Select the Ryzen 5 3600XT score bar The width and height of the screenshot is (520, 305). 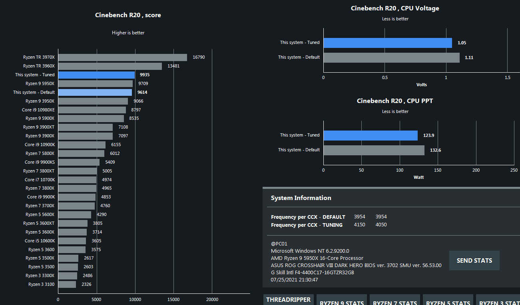pos(73,224)
